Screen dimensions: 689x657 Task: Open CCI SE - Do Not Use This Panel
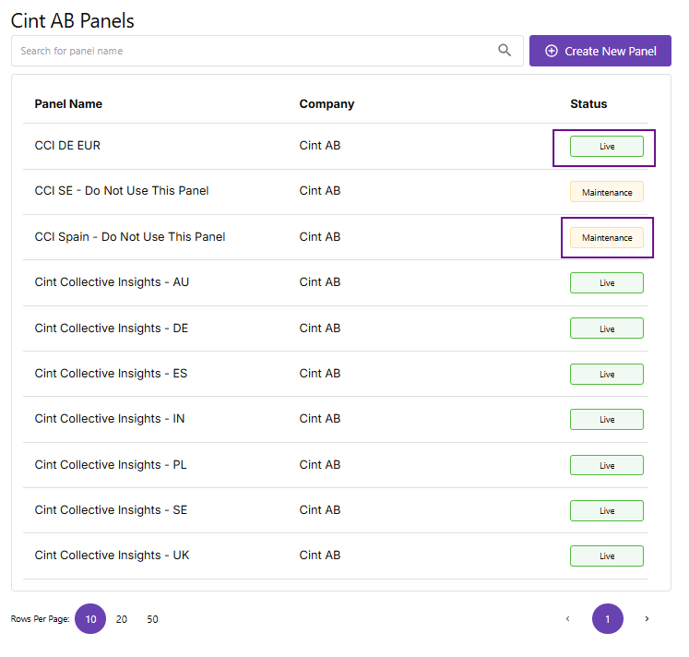point(122,191)
